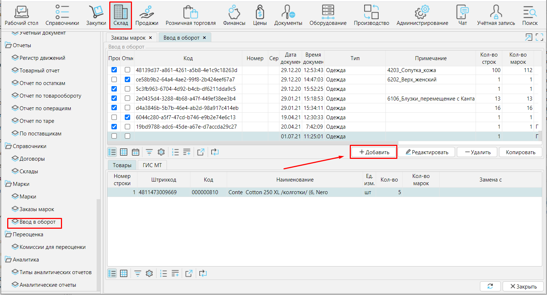Click the calendar view icon in toolbar

[x=136, y=152]
